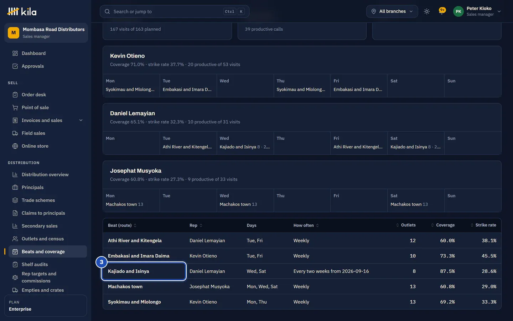
Task: Click the Shelf audits clipboard icon
Action: tap(15, 264)
